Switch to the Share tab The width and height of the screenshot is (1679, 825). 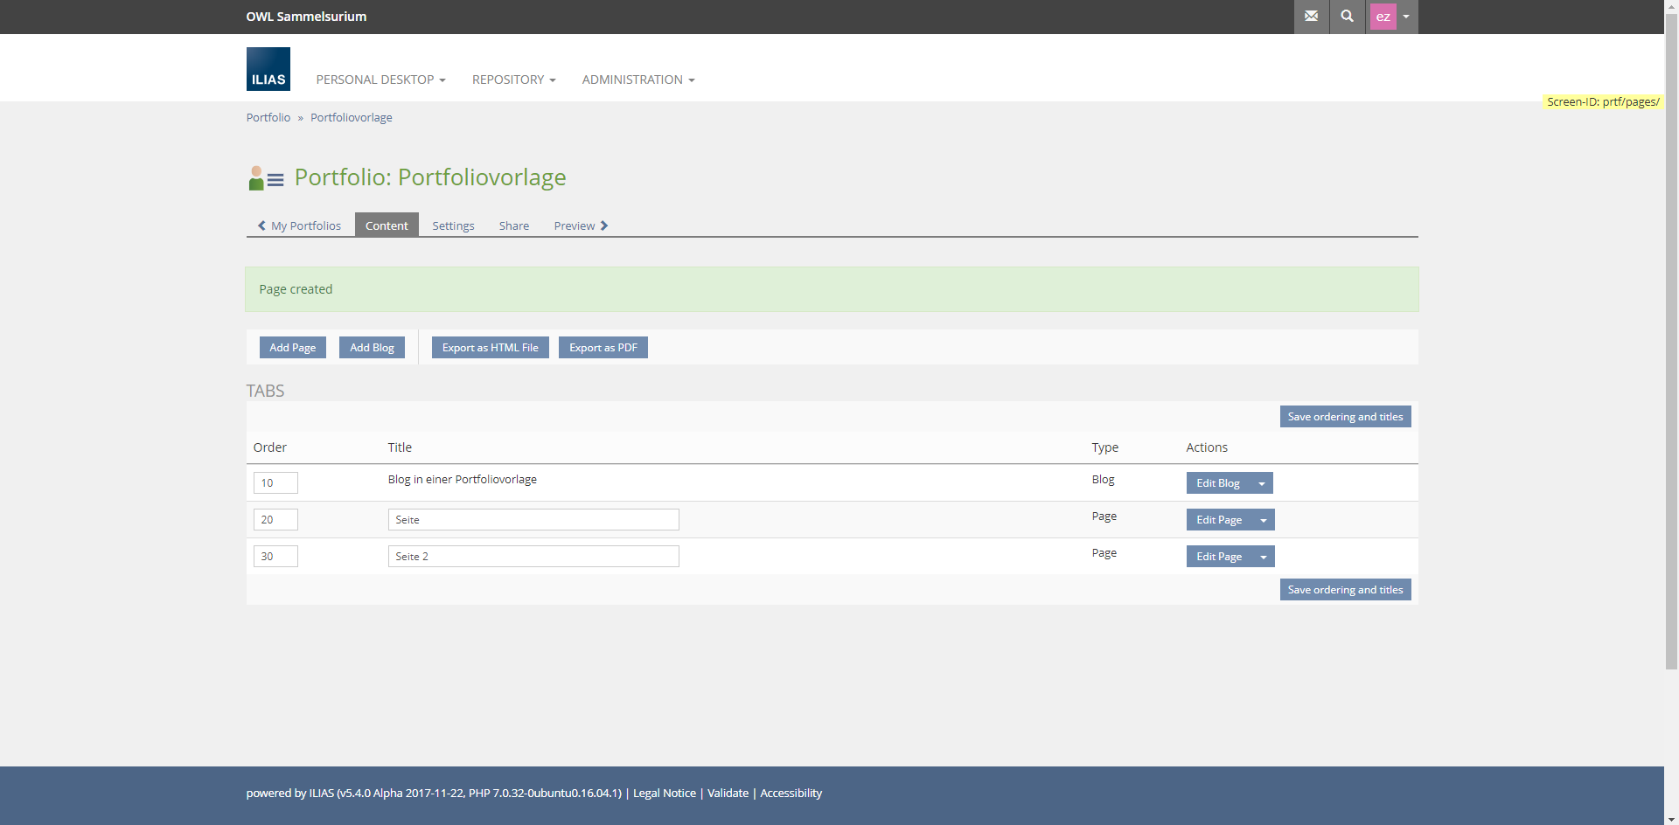(514, 225)
